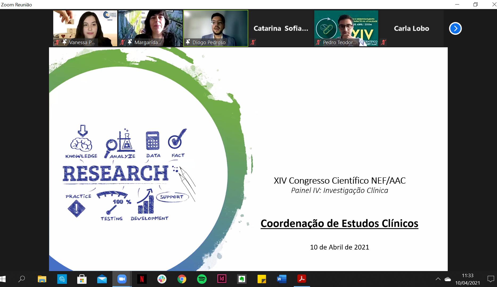Click muted microphone icon on Pedro Teodor tile
The width and height of the screenshot is (497, 287).
(318, 42)
